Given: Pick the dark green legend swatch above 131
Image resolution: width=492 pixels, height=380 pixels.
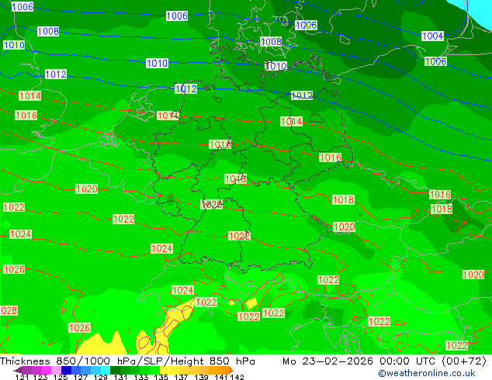Looking at the screenshot, I should tap(113, 370).
